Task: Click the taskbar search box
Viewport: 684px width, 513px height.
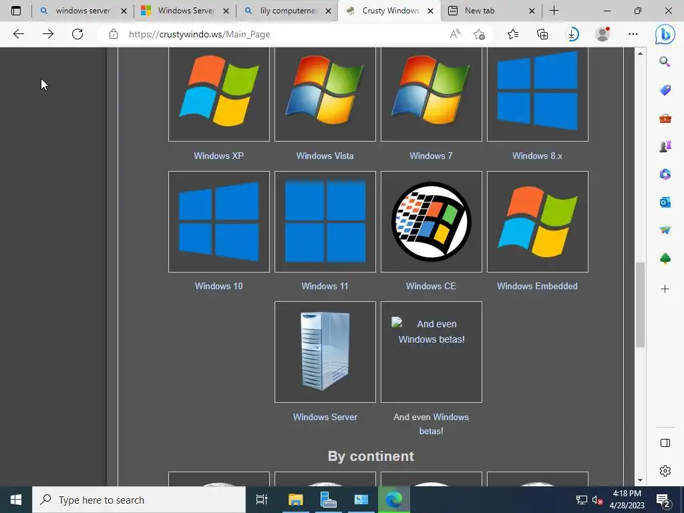Action: (x=139, y=500)
